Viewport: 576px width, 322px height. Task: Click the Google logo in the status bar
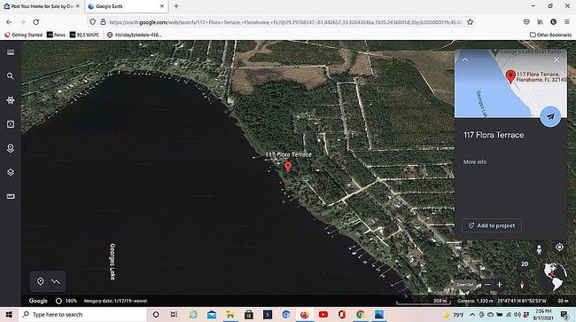38,301
